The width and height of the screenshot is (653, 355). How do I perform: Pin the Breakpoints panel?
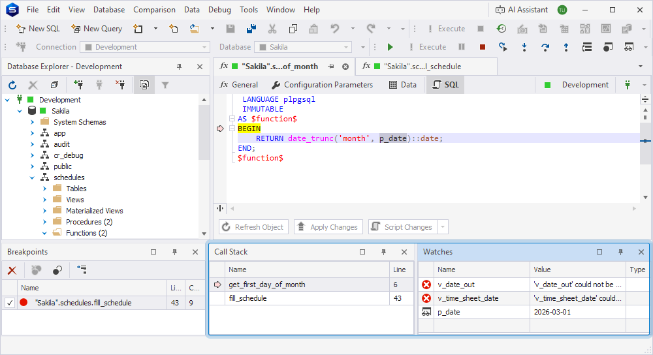(x=174, y=252)
